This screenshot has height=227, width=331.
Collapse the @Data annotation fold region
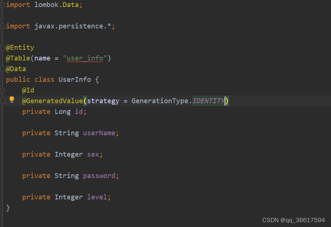3,69
